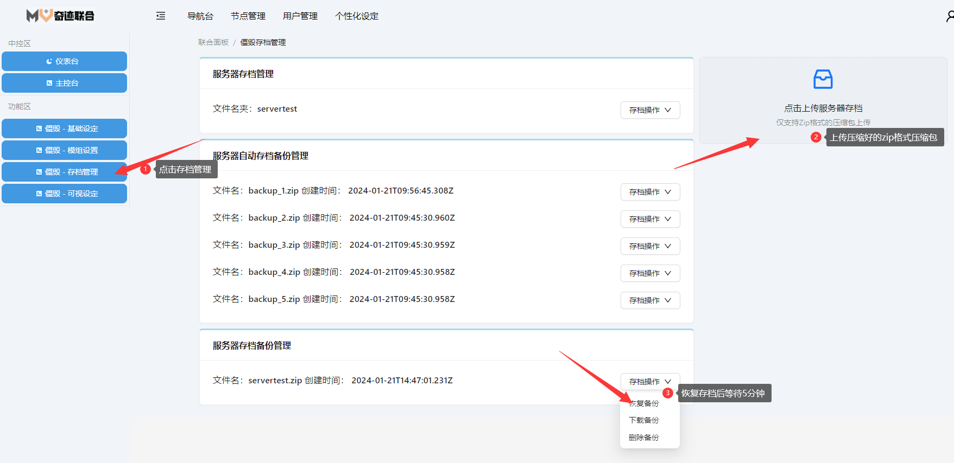Viewport: 954px width, 463px height.
Task: Click the 文件名夹: servertest text
Action: pyautogui.click(x=255, y=109)
